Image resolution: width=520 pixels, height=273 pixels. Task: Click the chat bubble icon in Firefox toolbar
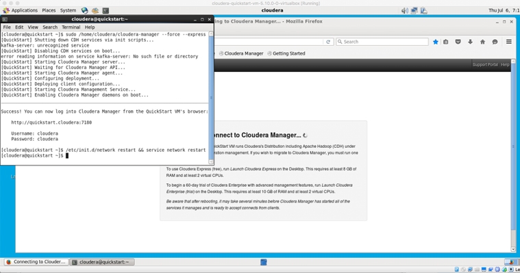pyautogui.click(x=495, y=42)
